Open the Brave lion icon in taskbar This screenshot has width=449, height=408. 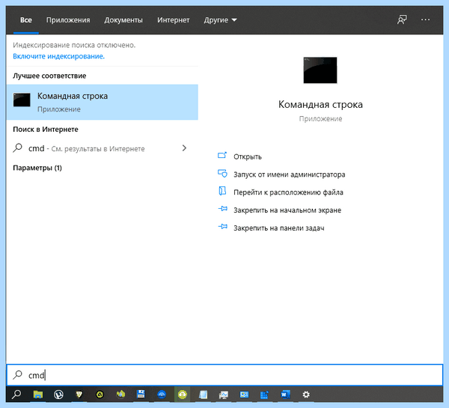(x=79, y=395)
